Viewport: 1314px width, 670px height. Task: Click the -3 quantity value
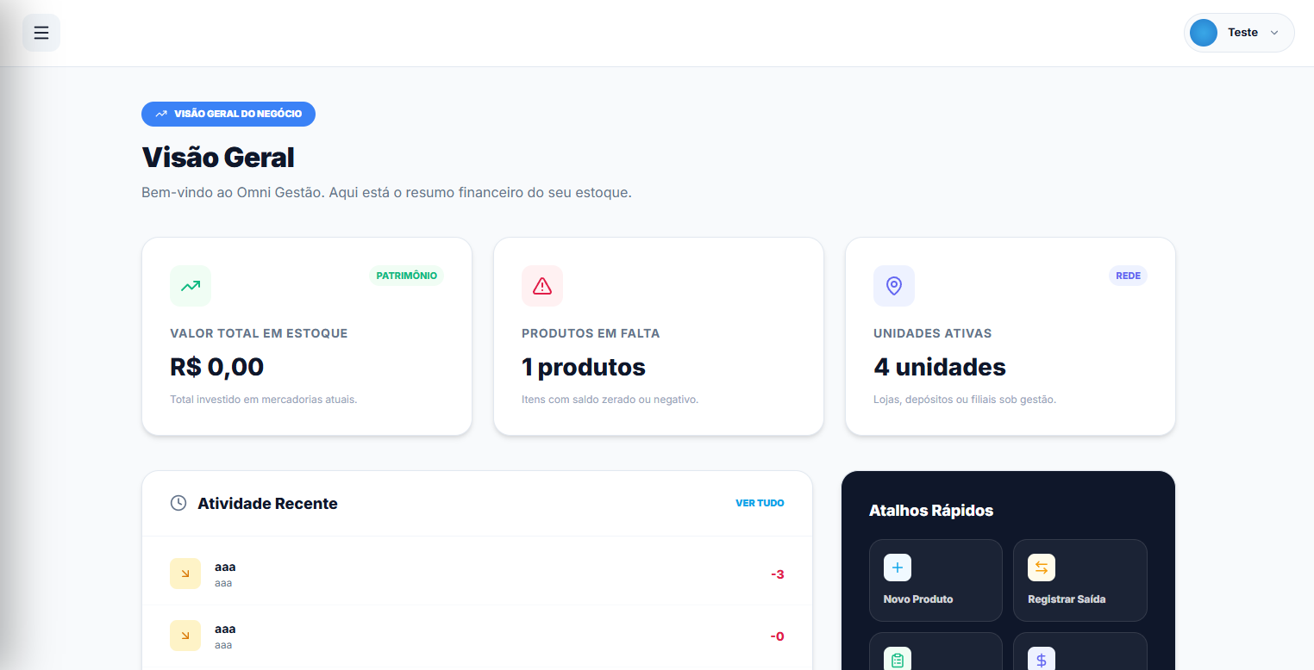(x=777, y=574)
